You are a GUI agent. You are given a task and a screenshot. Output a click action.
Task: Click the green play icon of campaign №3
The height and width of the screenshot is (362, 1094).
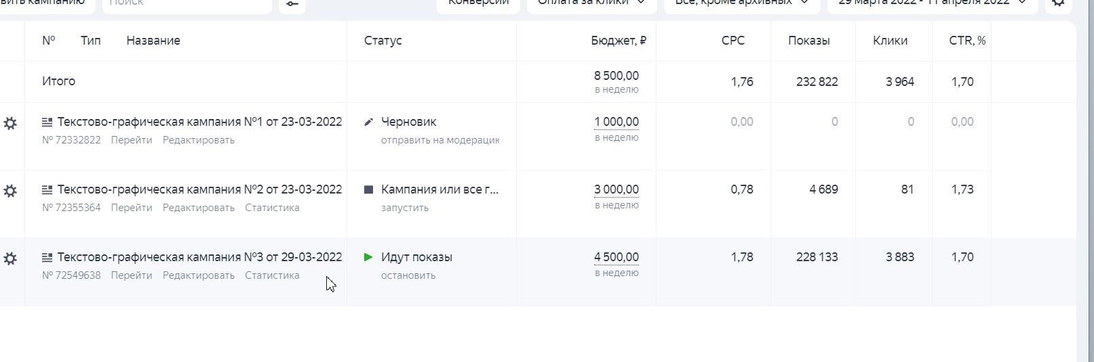(368, 257)
